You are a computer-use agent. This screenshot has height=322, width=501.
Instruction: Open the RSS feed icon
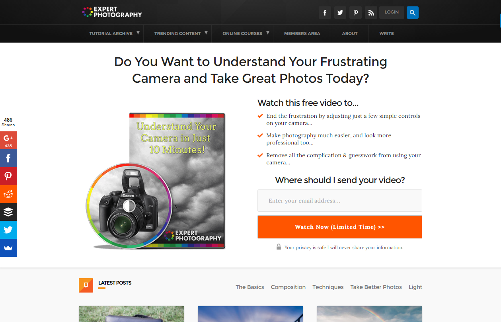coord(371,13)
